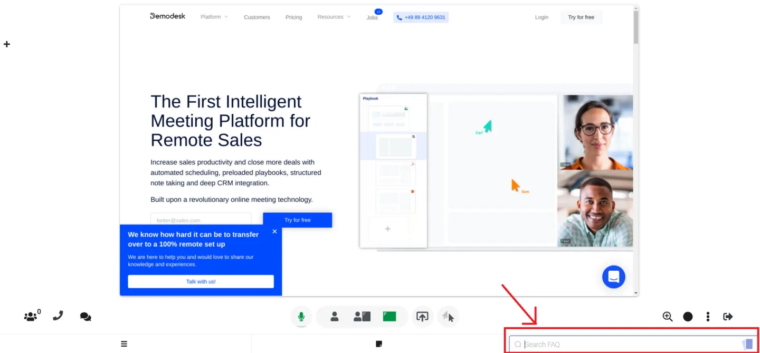
Task: Click the Playbook panel in hero image
Action: tap(393, 171)
